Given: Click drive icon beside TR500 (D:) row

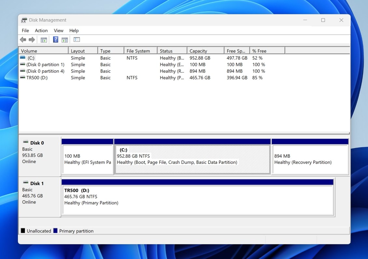Looking at the screenshot, I should (x=22, y=77).
